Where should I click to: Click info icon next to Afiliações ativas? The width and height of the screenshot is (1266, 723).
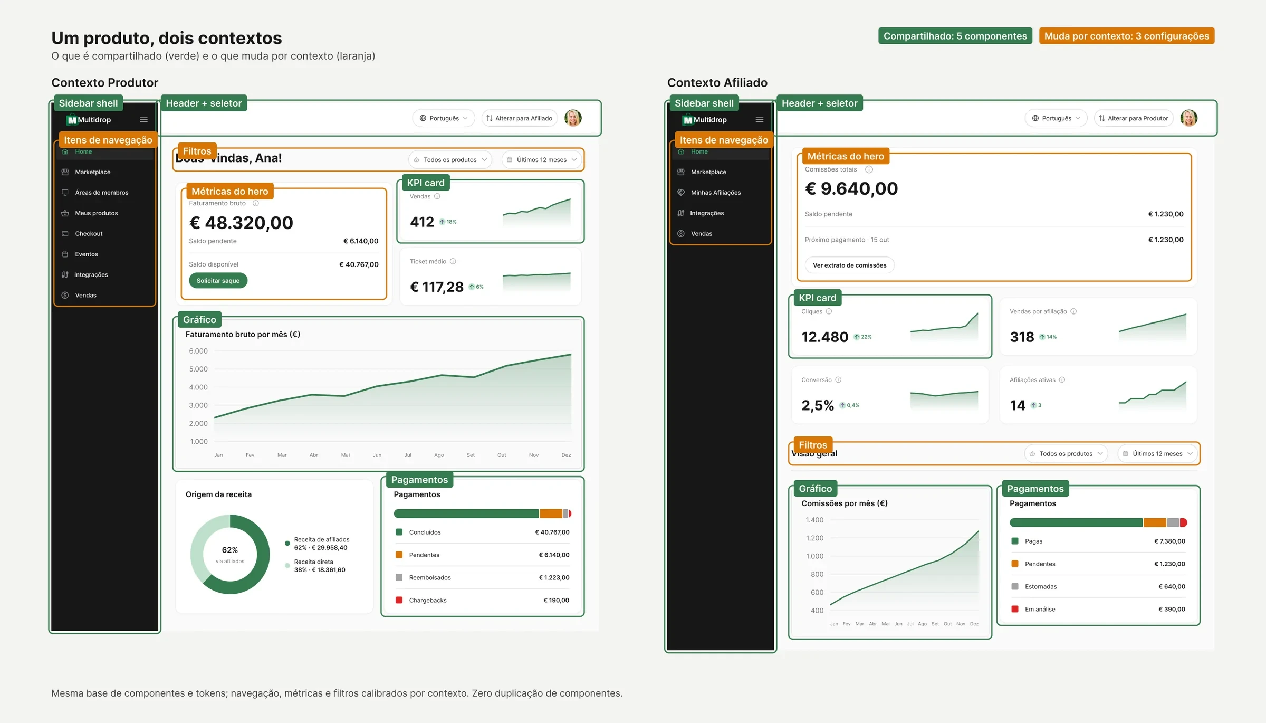1062,380
